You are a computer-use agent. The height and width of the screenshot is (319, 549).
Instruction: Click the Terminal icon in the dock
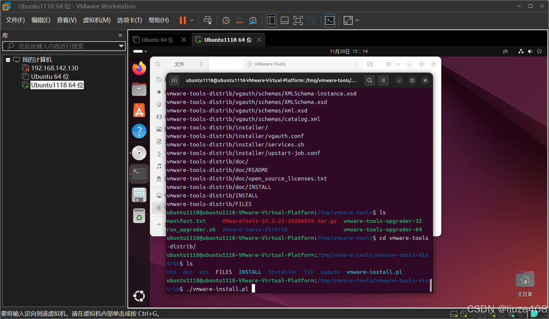139,174
